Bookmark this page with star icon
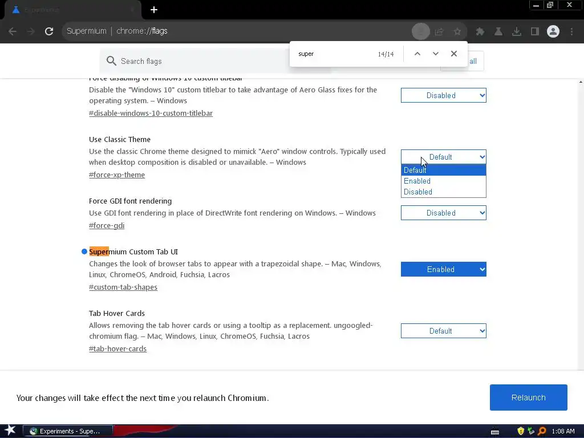584x438 pixels. coord(457,32)
